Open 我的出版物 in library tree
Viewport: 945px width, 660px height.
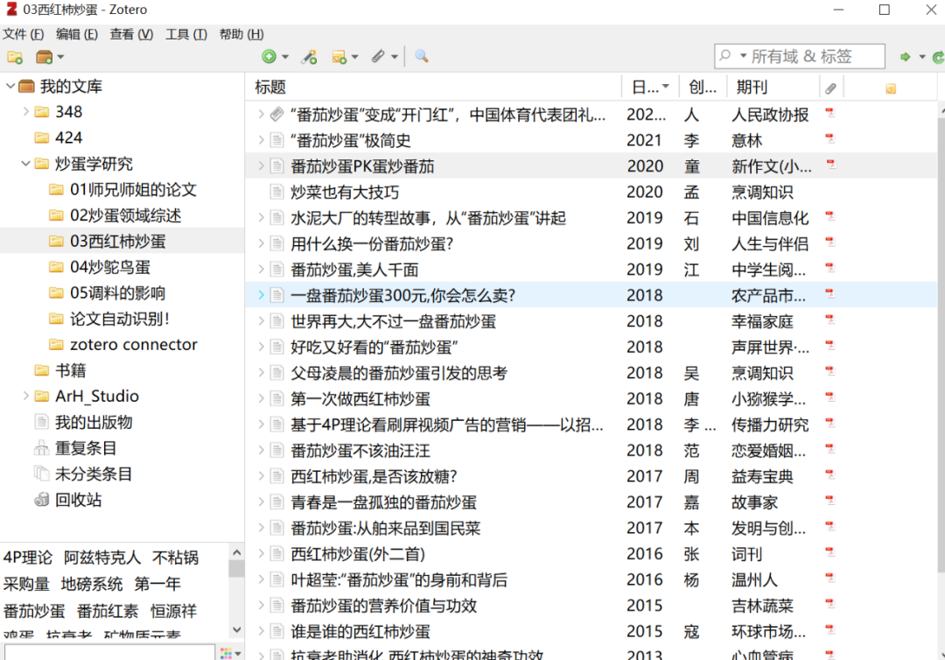tap(94, 422)
